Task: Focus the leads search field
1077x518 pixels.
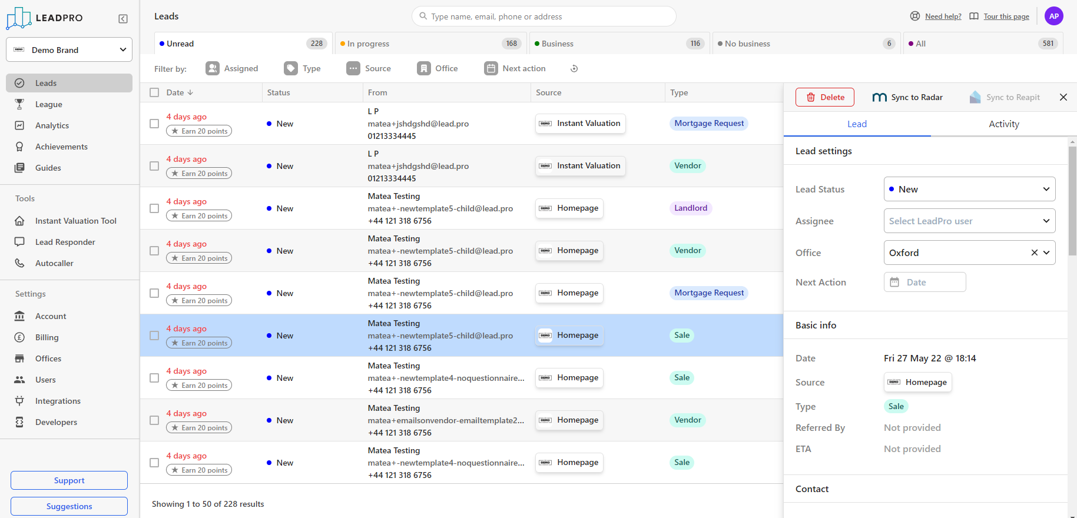Action: point(544,16)
